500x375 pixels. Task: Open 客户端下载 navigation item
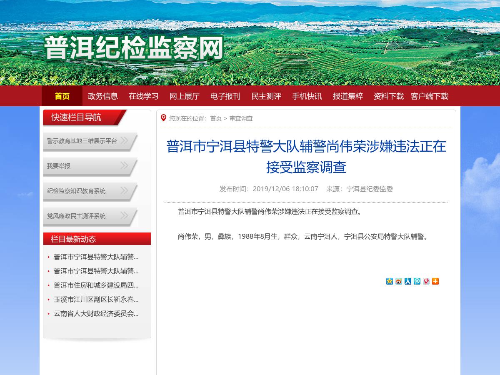point(430,96)
